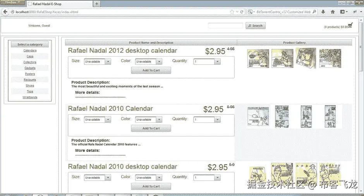Open the Posters category
This screenshot has width=364, height=196.
(x=30, y=74)
